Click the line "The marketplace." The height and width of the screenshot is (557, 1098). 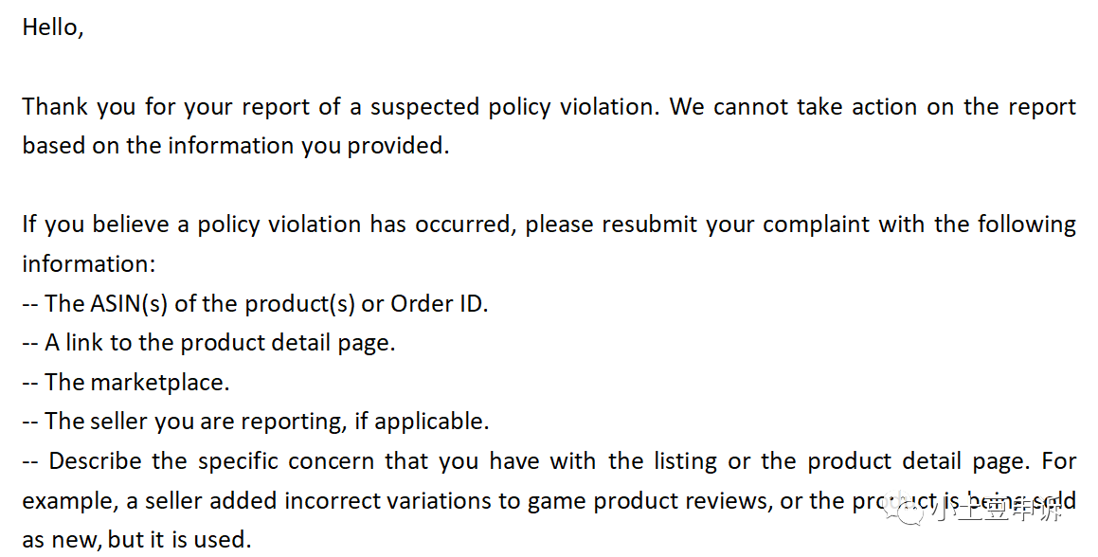136,382
